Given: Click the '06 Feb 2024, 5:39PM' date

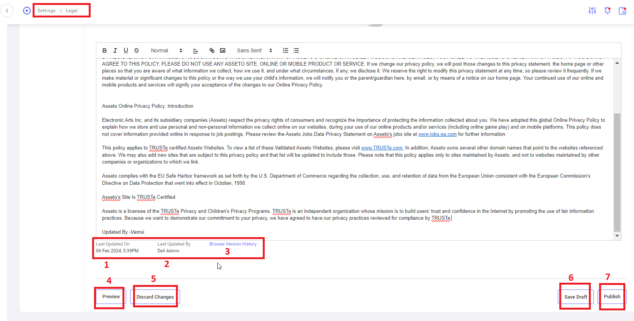Looking at the screenshot, I should tap(117, 251).
